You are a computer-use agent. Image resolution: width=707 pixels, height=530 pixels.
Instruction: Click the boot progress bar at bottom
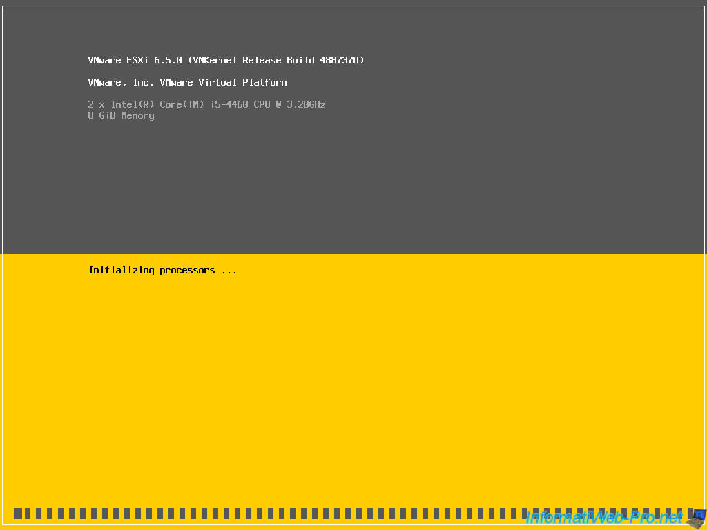(353, 513)
